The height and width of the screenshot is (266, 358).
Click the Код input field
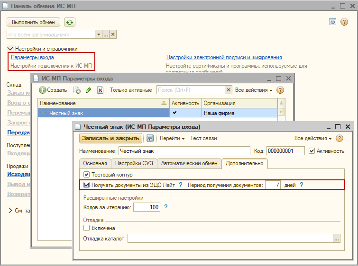pos(285,151)
